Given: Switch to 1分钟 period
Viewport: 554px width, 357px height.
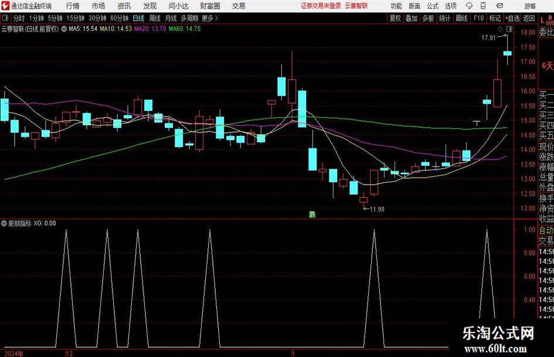Looking at the screenshot, I should tap(36, 18).
